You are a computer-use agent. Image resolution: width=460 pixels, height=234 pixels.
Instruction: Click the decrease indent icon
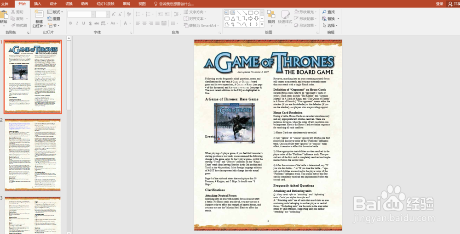tap(161, 14)
